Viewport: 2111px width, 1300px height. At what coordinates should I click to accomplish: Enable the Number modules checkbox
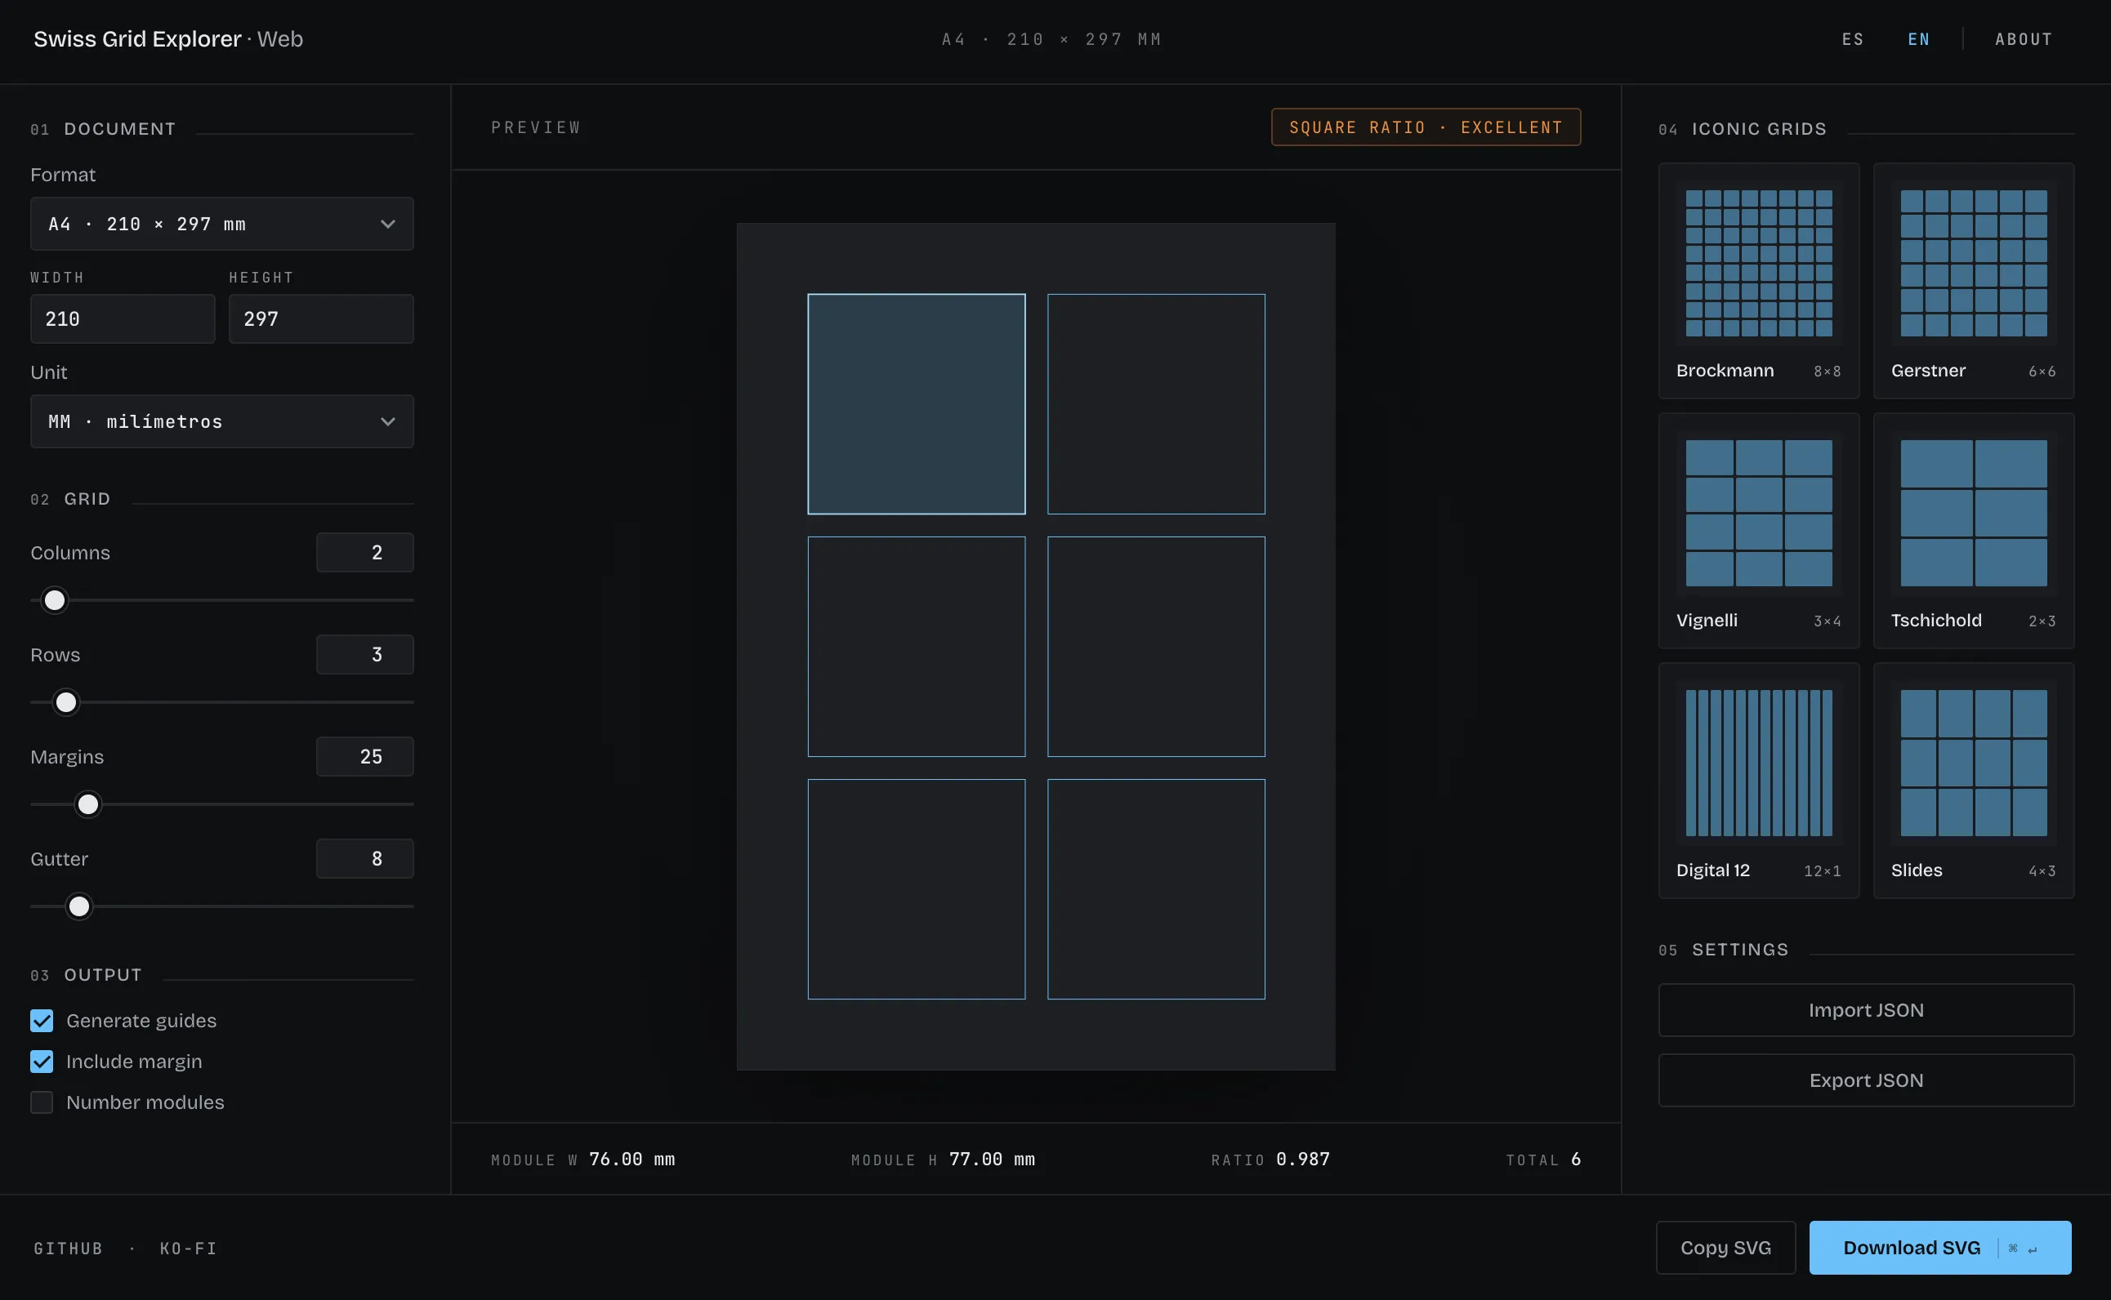[x=42, y=1102]
